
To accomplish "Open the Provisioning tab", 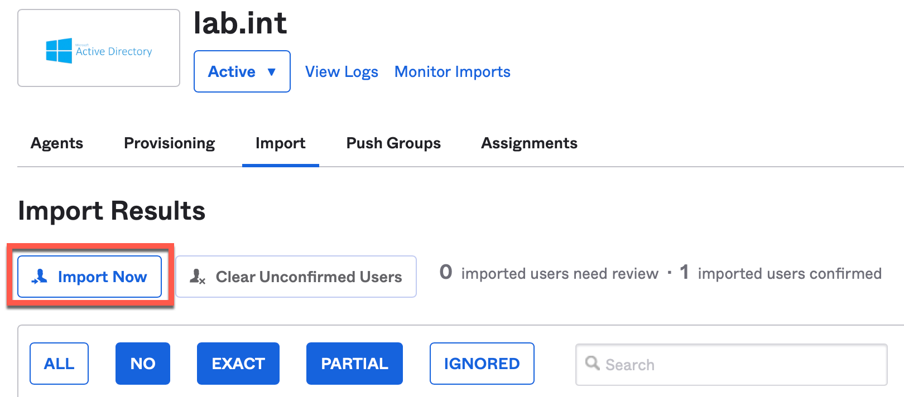I will (169, 143).
